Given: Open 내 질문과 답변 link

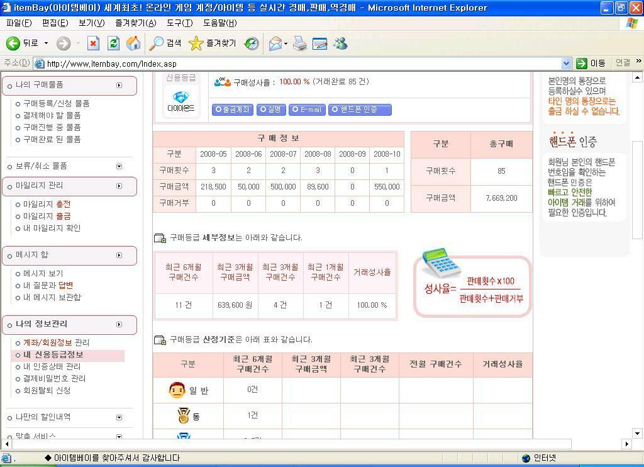Looking at the screenshot, I should tap(48, 286).
